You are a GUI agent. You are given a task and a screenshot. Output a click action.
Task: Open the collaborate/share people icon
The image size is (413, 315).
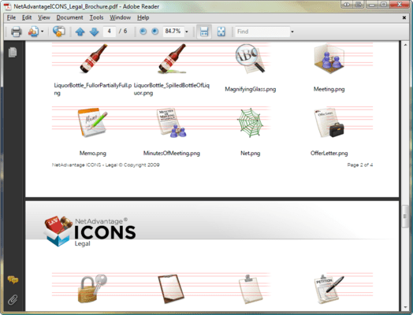click(x=33, y=31)
